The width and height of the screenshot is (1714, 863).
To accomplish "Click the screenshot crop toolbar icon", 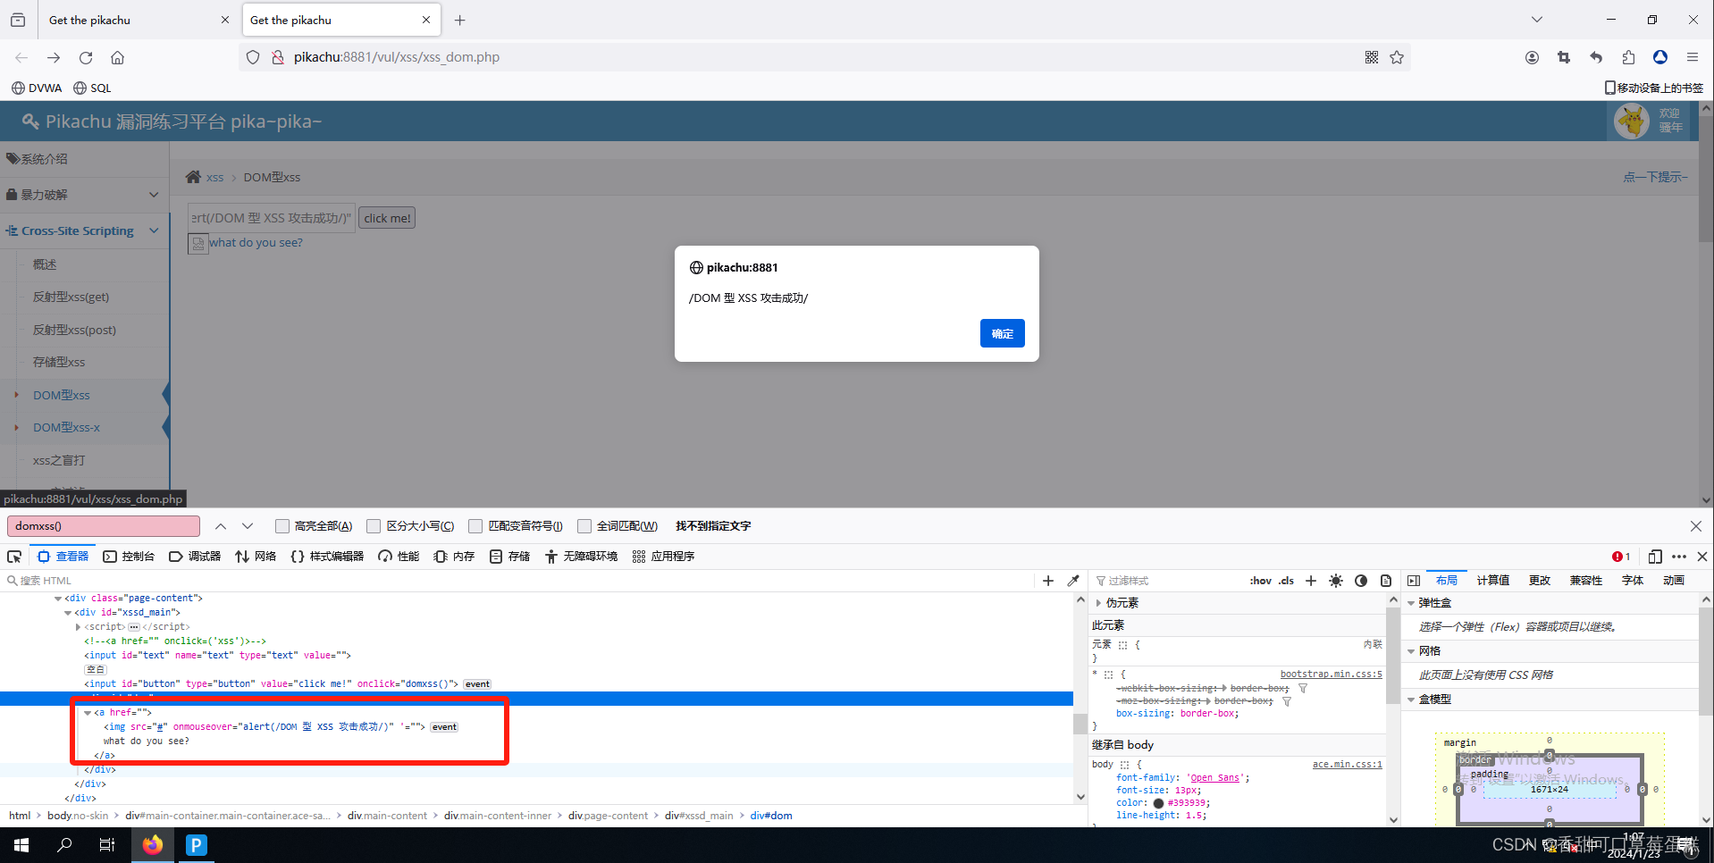I will (1564, 57).
